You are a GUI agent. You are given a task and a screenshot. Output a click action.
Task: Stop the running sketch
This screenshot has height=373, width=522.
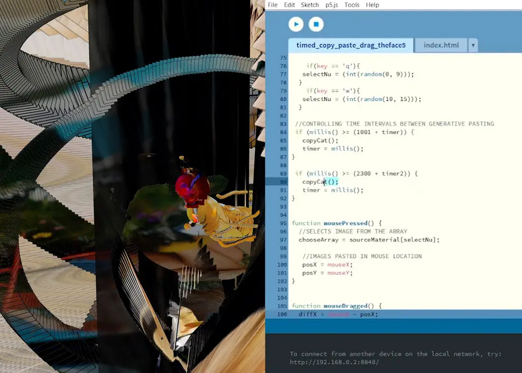point(316,24)
